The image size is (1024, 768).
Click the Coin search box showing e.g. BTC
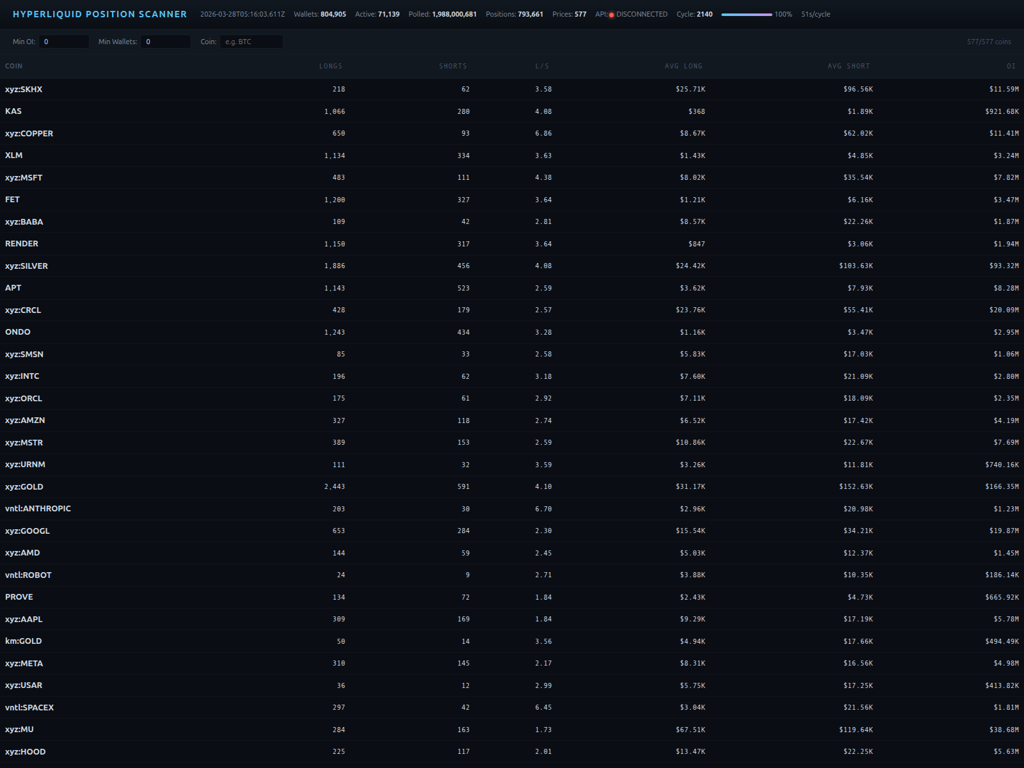click(252, 41)
